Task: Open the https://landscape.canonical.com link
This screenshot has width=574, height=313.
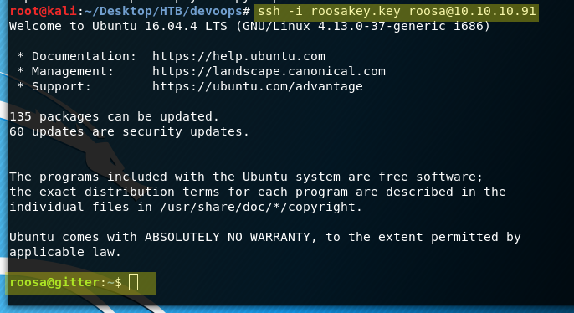Action: click(x=269, y=71)
